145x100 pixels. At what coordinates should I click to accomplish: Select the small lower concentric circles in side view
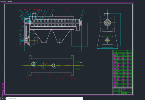click(108, 40)
